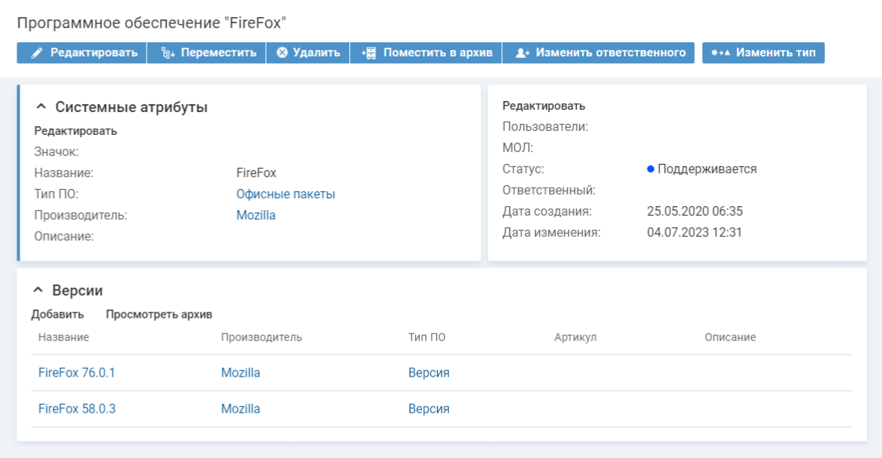Open the FireFox 76.0.1 version link

click(76, 373)
